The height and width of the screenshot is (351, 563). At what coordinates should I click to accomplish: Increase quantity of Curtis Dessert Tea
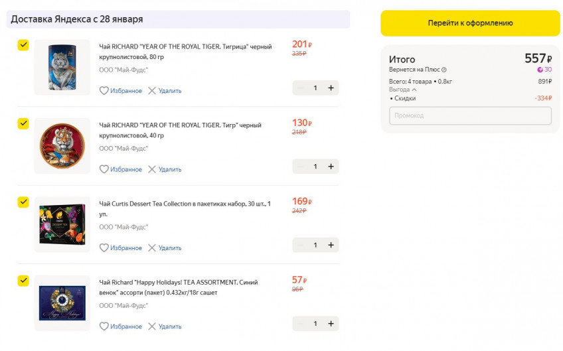(331, 245)
